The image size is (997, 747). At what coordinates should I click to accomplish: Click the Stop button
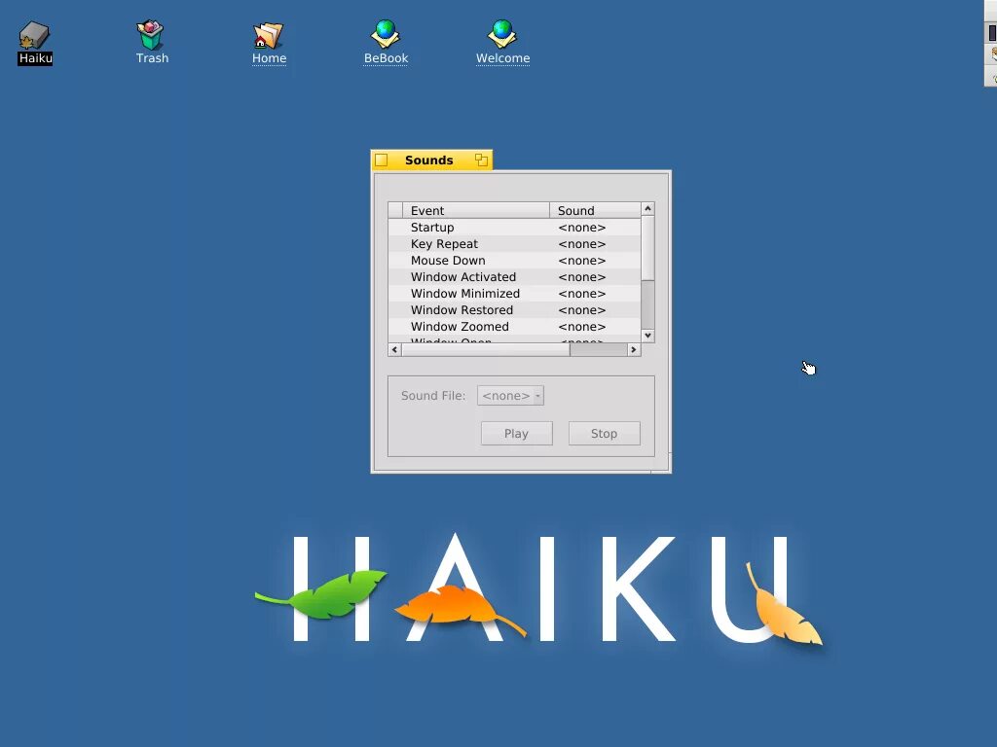[604, 433]
